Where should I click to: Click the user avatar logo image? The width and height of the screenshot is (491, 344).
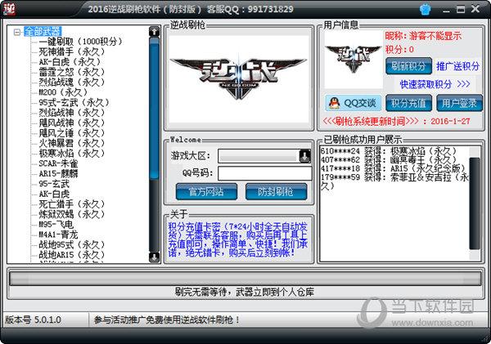(x=354, y=60)
